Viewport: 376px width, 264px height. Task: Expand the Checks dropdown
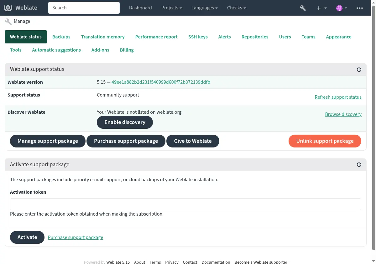tap(236, 8)
